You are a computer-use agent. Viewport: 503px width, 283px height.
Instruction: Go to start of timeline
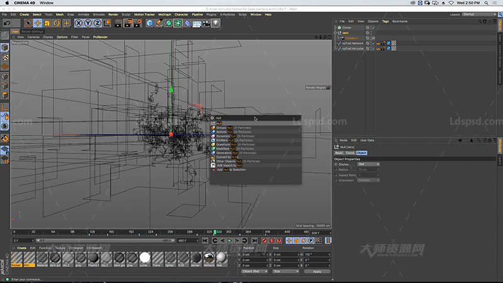[x=205, y=241]
